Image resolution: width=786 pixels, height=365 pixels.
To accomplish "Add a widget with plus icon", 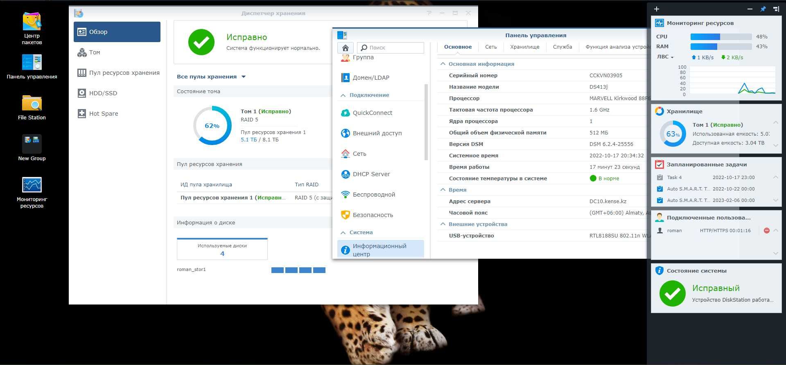I will (657, 9).
